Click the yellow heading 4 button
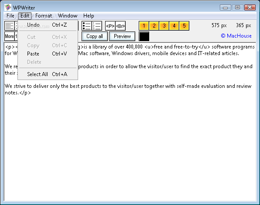Viewport: 260px width, 205px height. 174,26
